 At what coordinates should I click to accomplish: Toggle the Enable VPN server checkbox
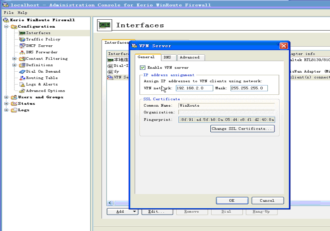[143, 67]
